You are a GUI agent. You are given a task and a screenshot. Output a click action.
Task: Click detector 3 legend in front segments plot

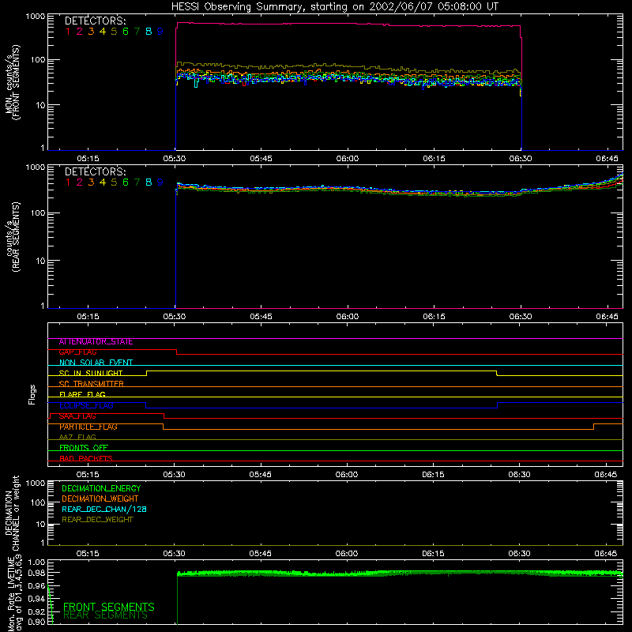pyautogui.click(x=91, y=32)
